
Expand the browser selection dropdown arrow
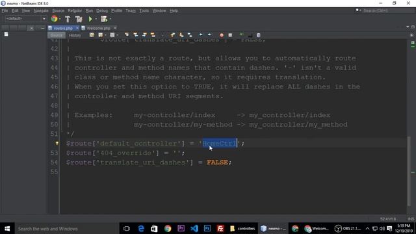tap(60, 19)
